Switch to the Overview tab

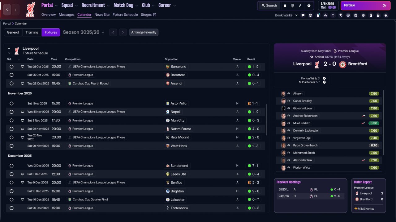point(49,15)
